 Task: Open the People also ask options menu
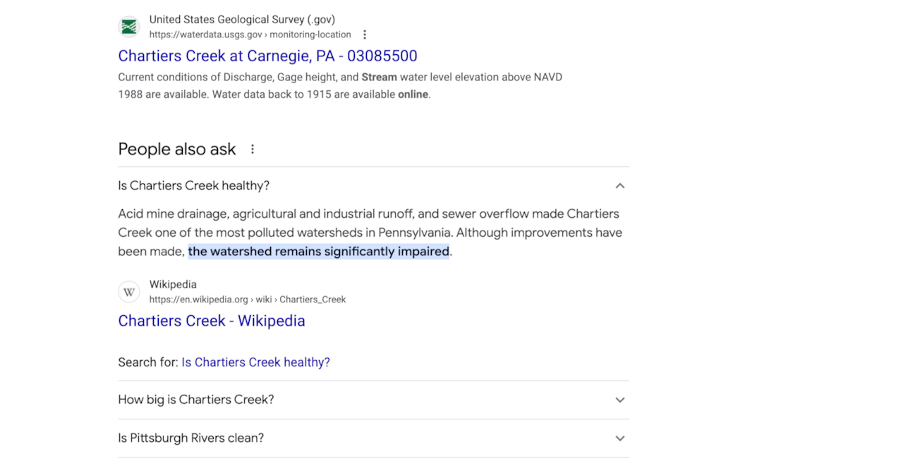click(253, 149)
